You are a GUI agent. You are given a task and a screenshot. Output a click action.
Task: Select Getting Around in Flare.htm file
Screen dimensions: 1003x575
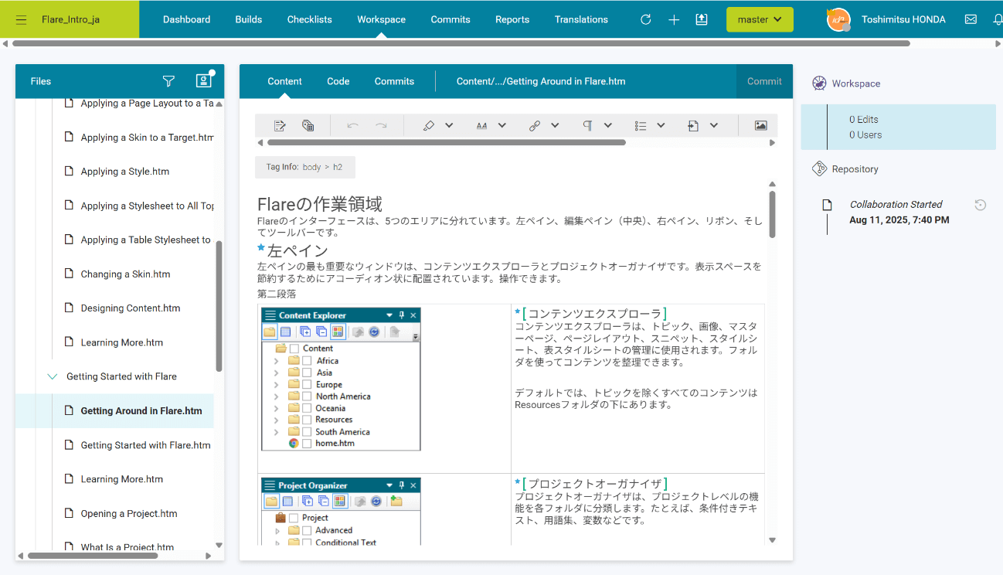pos(141,411)
